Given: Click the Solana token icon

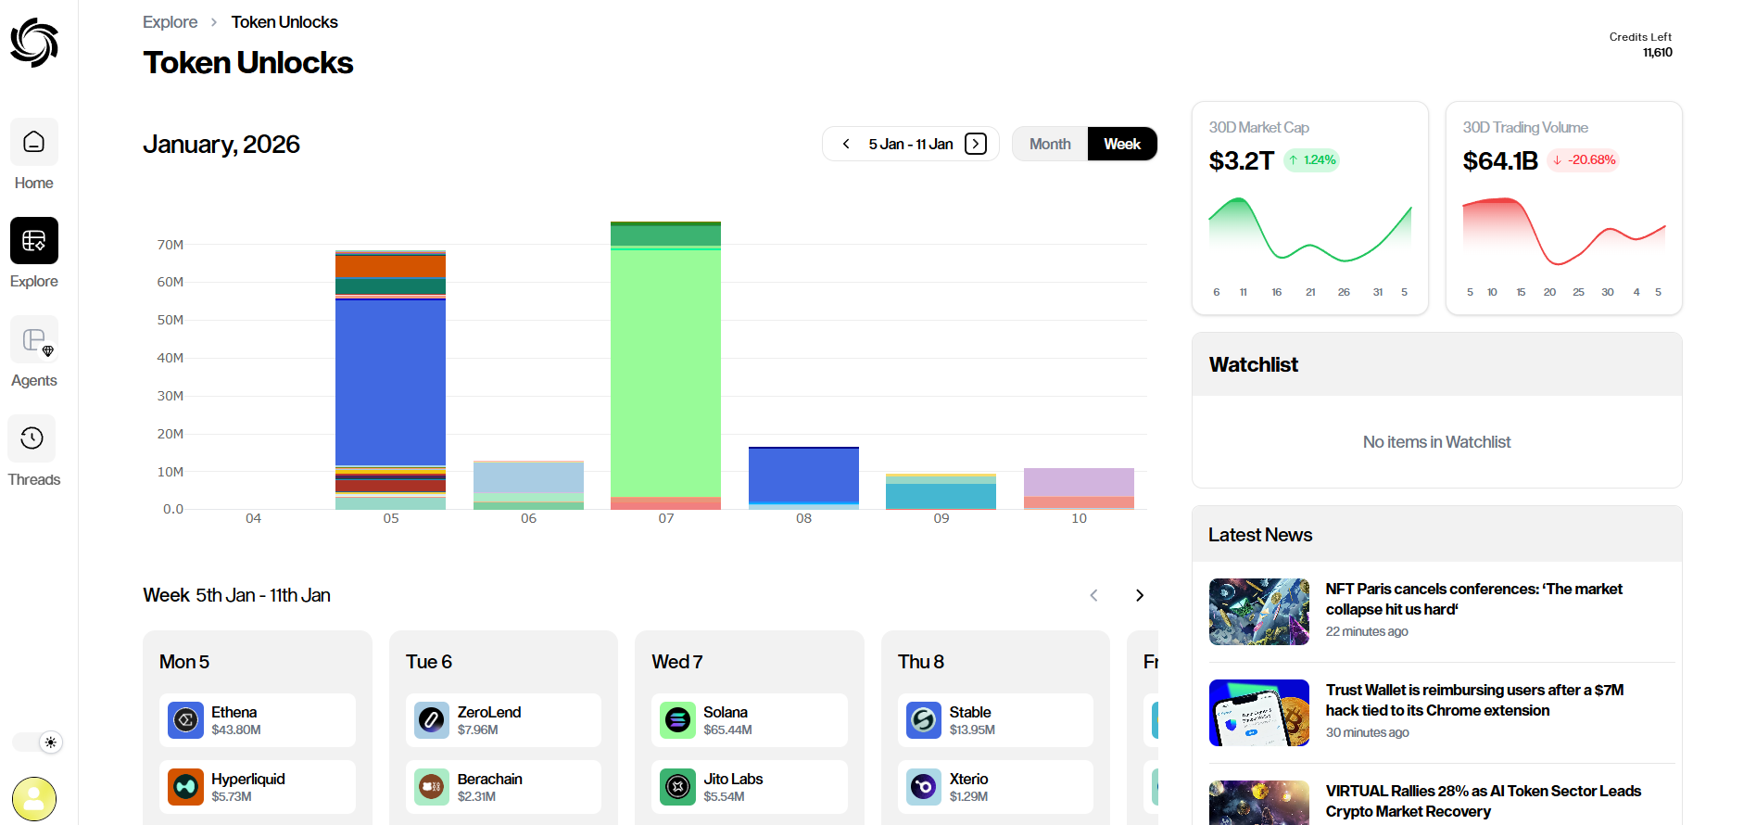Looking at the screenshot, I should (678, 720).
